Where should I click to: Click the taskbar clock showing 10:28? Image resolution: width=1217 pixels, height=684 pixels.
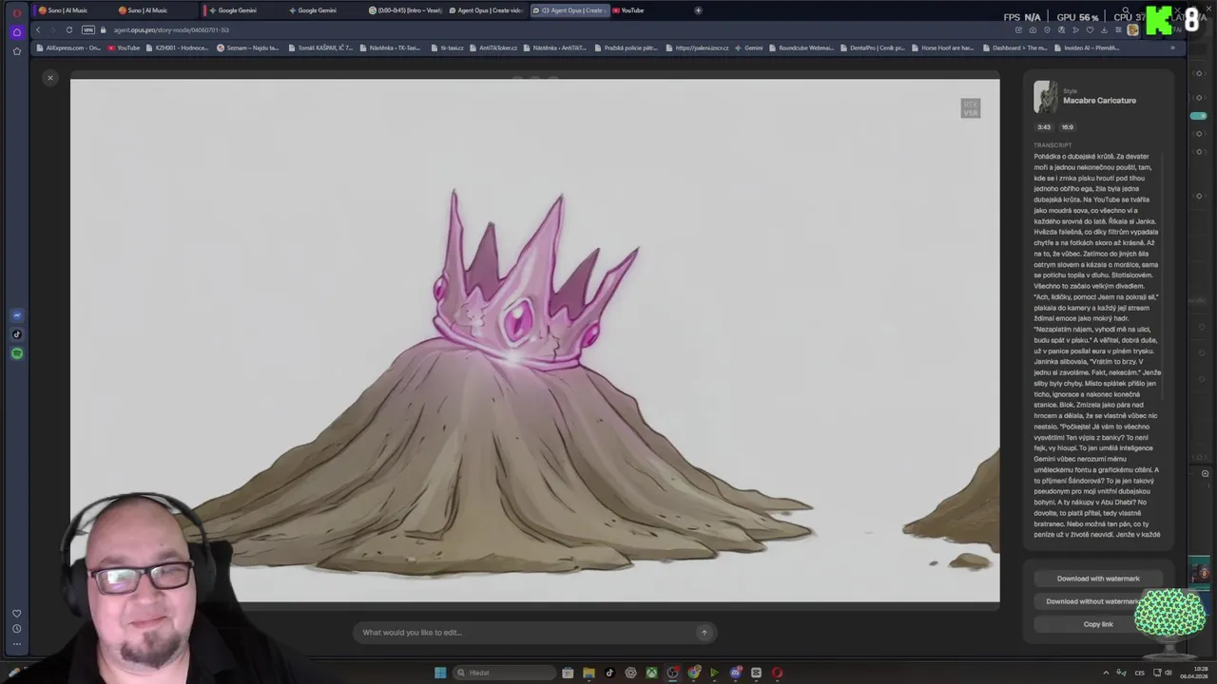[x=1192, y=673]
